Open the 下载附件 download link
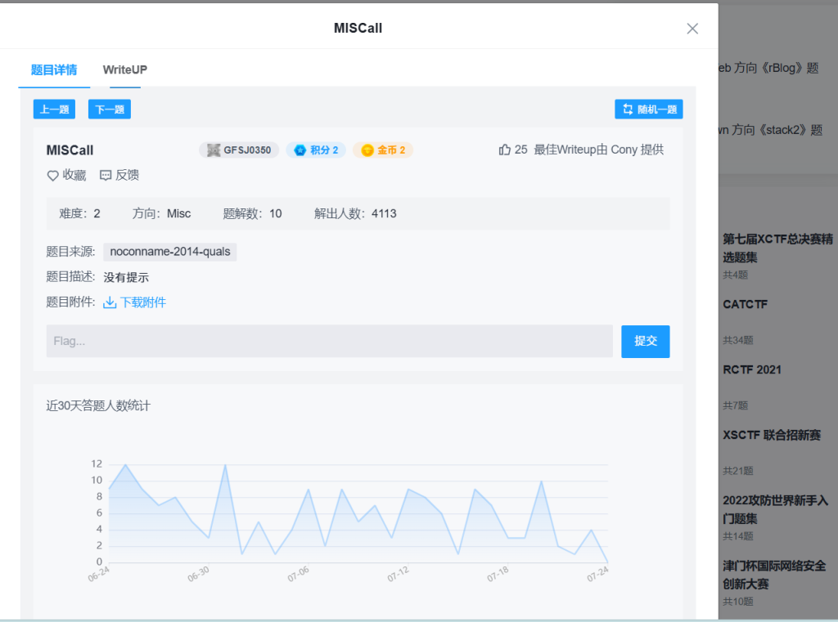Viewport: 838px width, 622px height. click(x=143, y=302)
